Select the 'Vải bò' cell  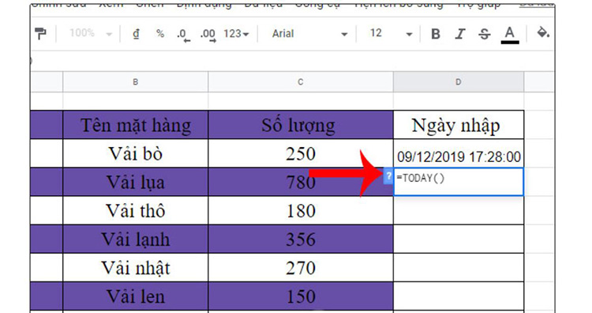pyautogui.click(x=136, y=153)
